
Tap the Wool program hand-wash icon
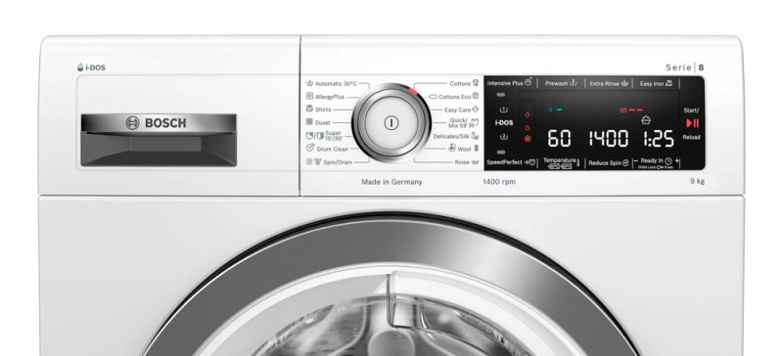(x=451, y=149)
